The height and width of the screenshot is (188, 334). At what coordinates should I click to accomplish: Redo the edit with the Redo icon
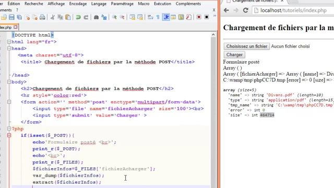(86, 17)
